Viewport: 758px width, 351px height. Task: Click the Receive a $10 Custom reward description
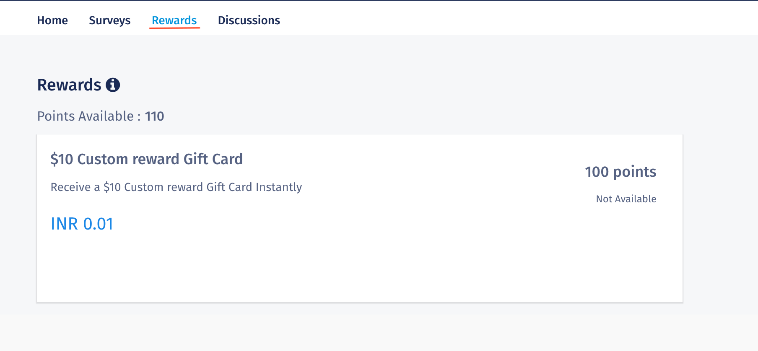(176, 187)
